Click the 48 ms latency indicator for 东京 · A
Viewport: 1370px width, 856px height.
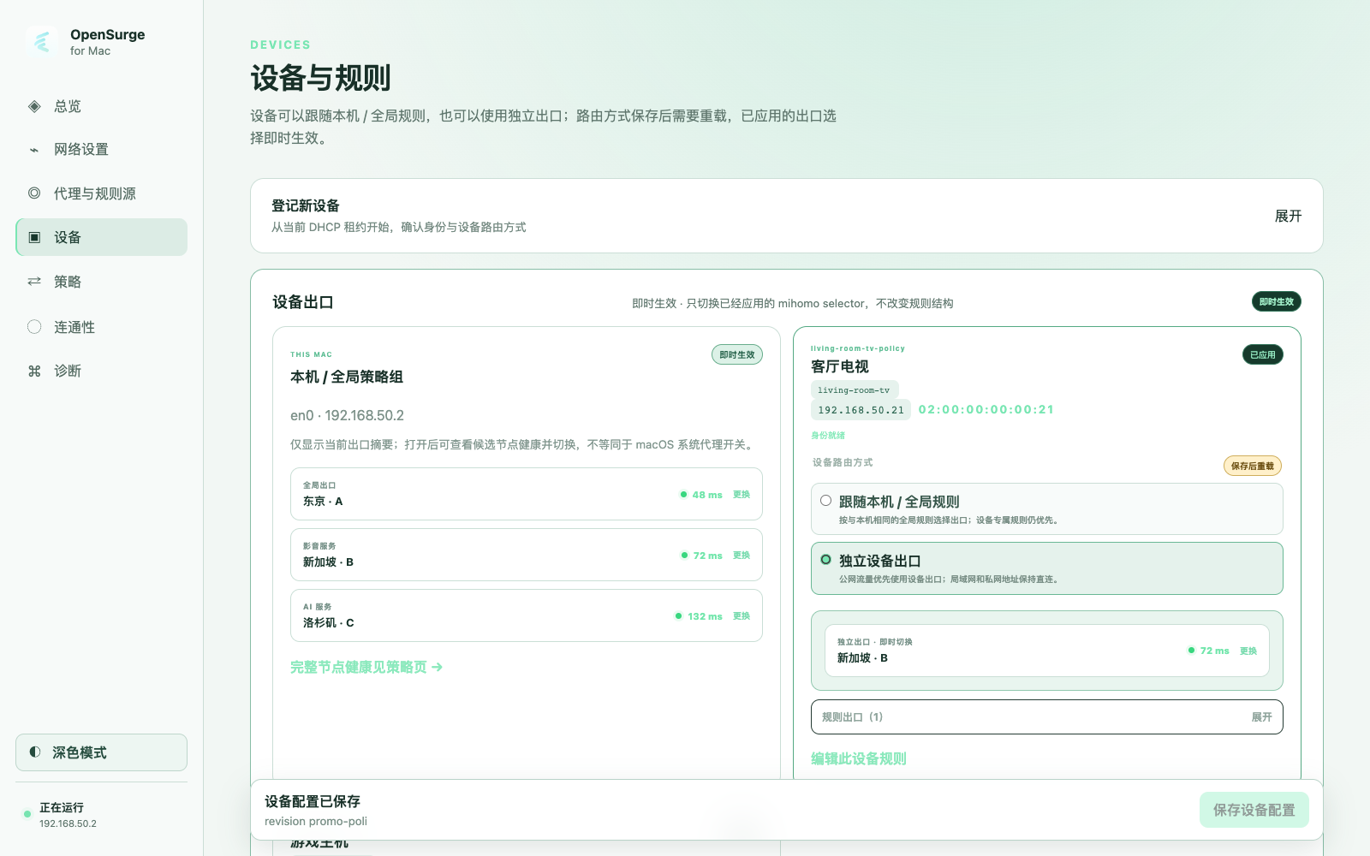click(701, 495)
